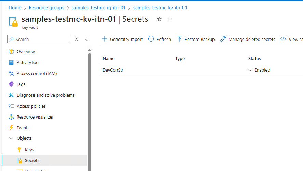Image resolution: width=303 pixels, height=171 pixels.
Task: Open the more options ellipsis menu
Action: 170,19
